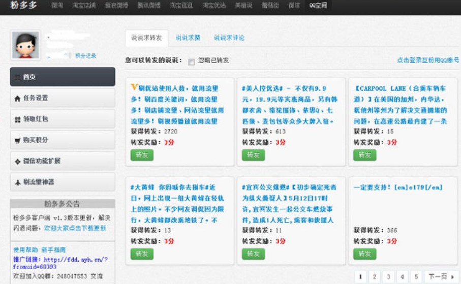Image resolution: width=461 pixels, height=284 pixels.
Task: Toggle the 忽略已转发 checkbox
Action: tap(192, 62)
